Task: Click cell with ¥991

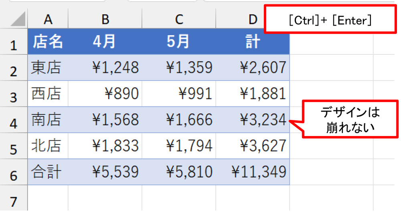Action: tap(179, 94)
